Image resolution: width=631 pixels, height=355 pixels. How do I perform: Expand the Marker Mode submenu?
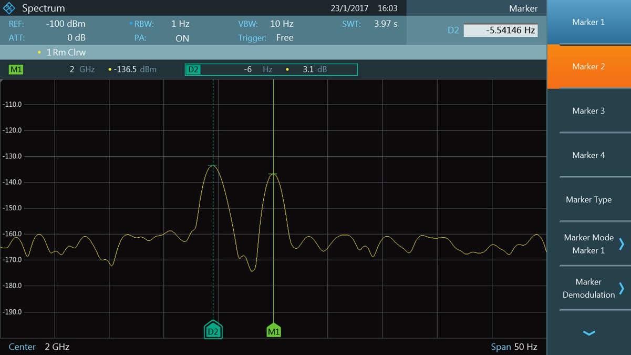(x=589, y=244)
